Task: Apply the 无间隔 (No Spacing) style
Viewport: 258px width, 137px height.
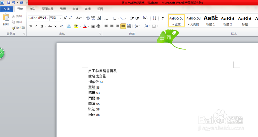Action: [193, 21]
